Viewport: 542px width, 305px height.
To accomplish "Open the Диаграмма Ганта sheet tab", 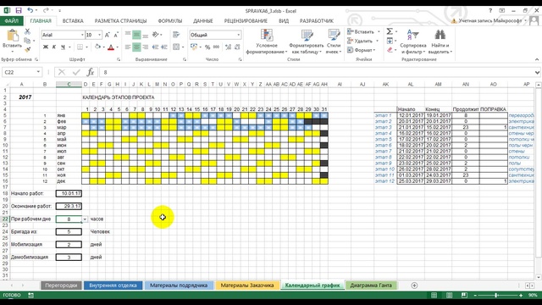I will 371,286.
